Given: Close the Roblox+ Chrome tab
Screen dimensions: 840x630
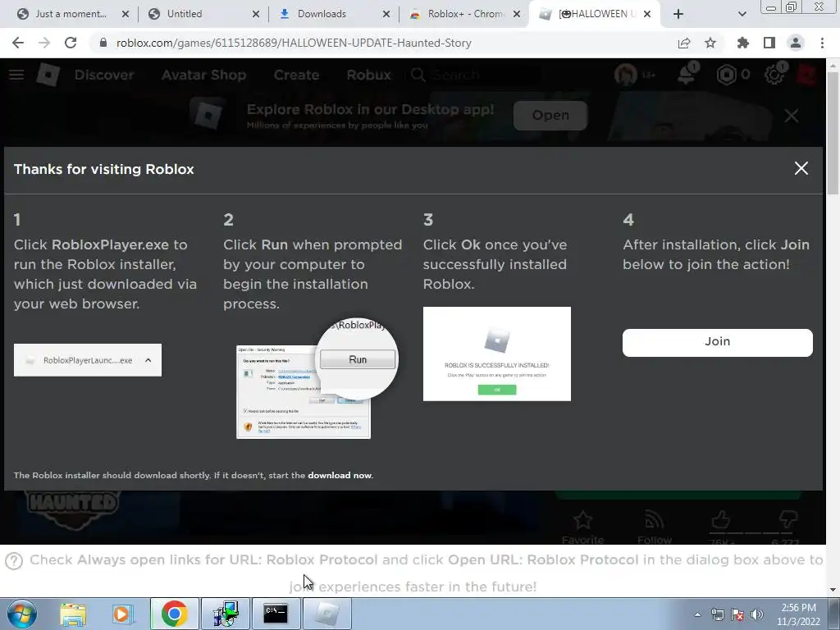Looking at the screenshot, I should (517, 14).
